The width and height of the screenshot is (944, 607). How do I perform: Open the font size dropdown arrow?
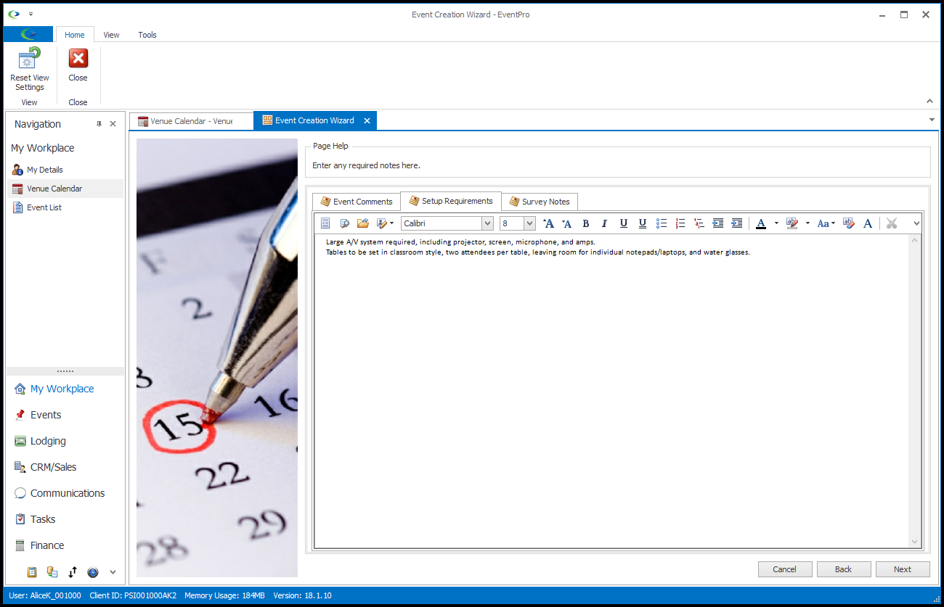529,223
